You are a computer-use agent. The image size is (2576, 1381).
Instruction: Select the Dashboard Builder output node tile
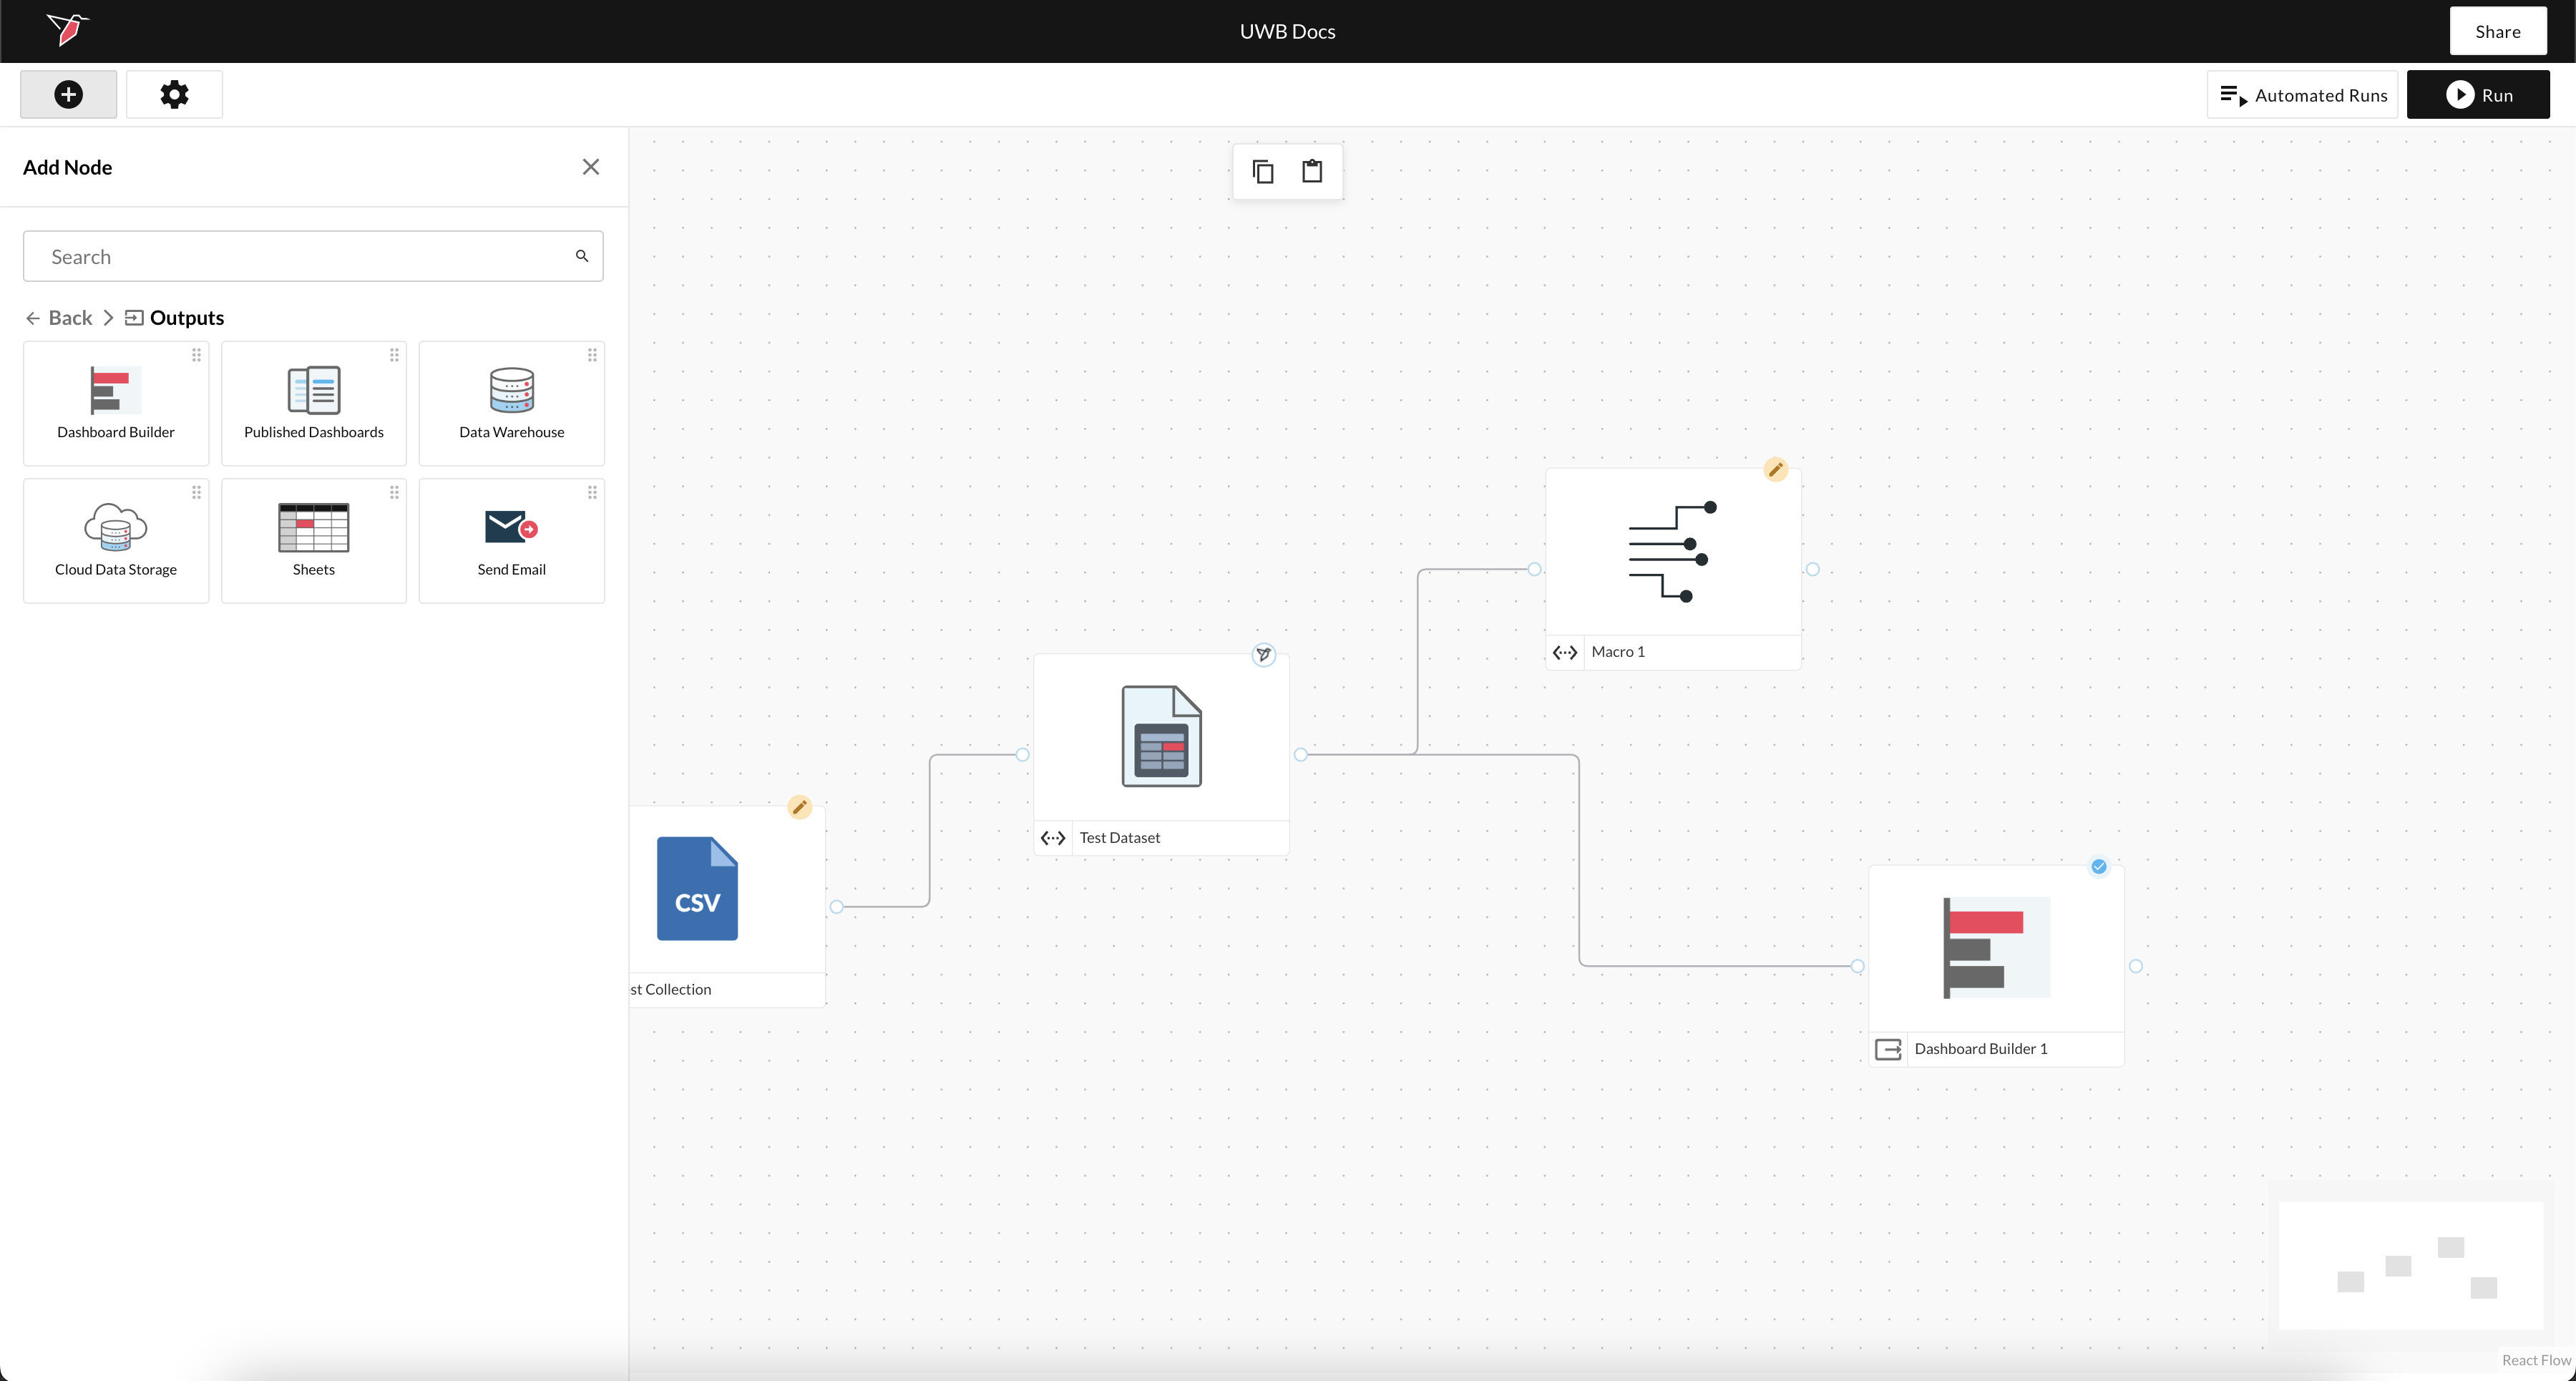tap(116, 404)
